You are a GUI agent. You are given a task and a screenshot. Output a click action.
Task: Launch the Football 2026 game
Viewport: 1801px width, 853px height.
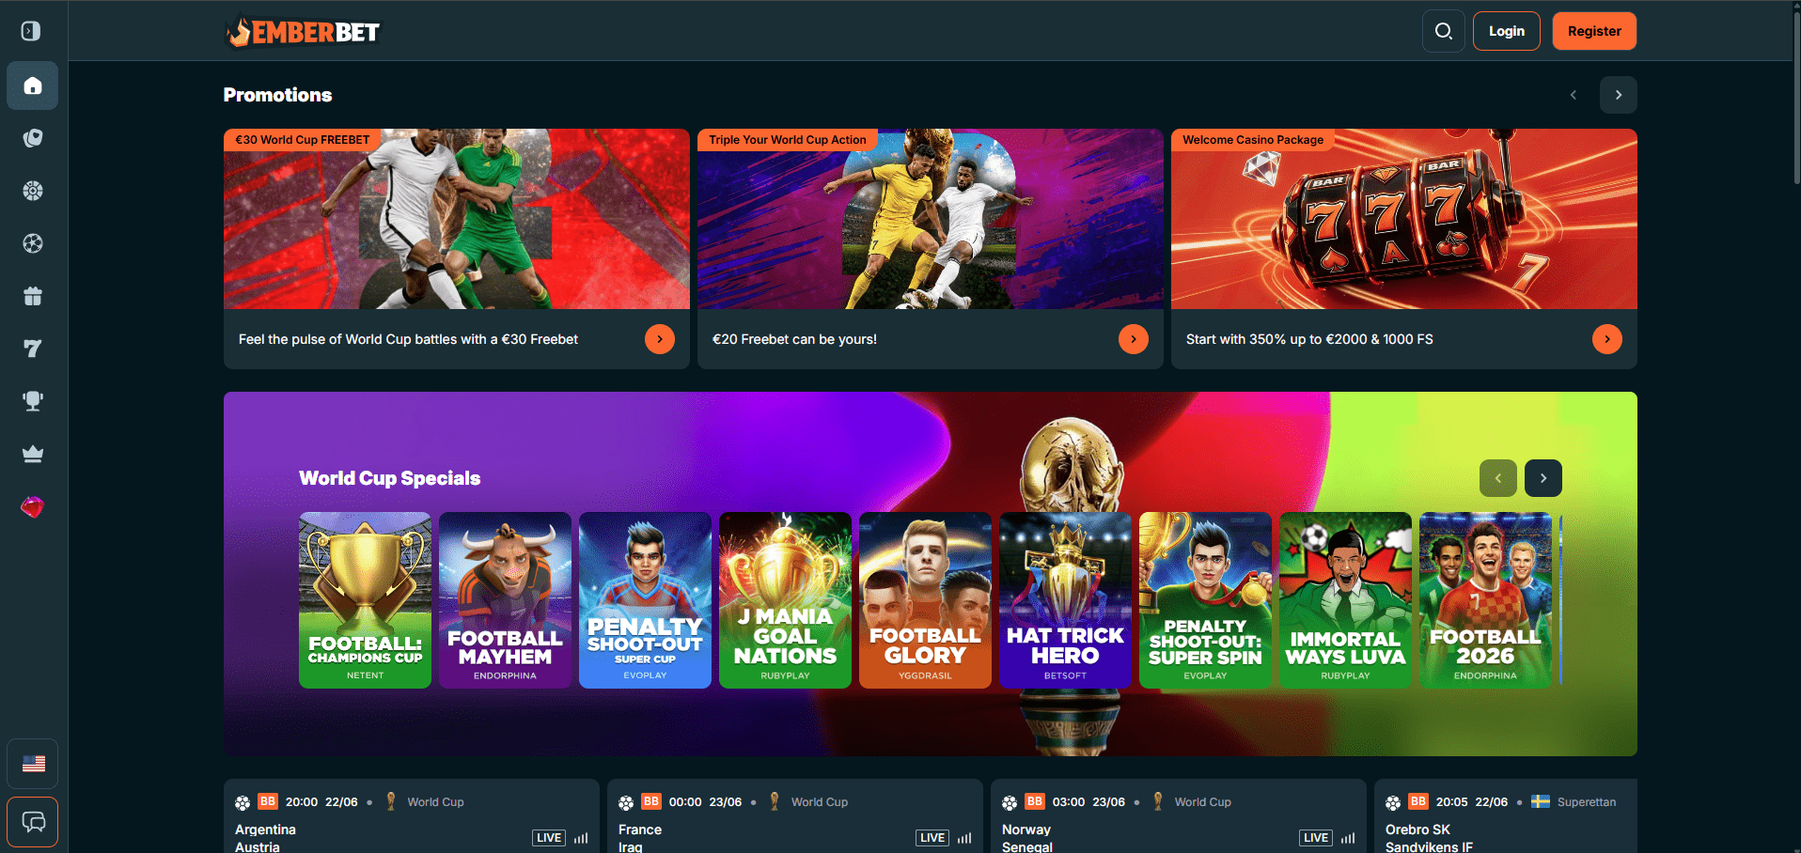tap(1485, 600)
